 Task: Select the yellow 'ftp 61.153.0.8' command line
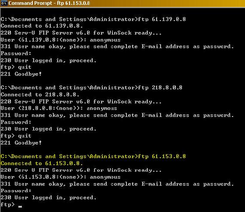[93, 156]
